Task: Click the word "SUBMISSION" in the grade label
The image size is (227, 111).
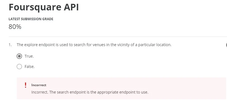Action: 31,19
